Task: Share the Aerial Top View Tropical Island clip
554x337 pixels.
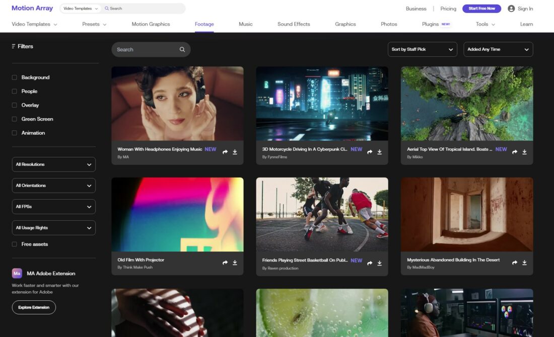Action: click(x=515, y=152)
